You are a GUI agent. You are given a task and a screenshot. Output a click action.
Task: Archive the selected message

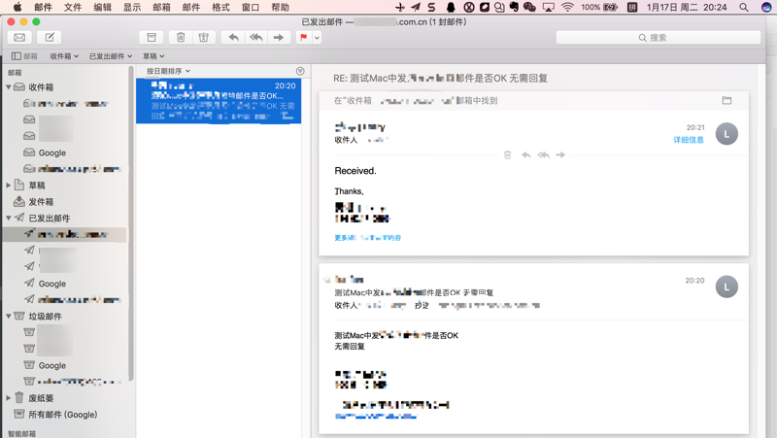pos(152,38)
